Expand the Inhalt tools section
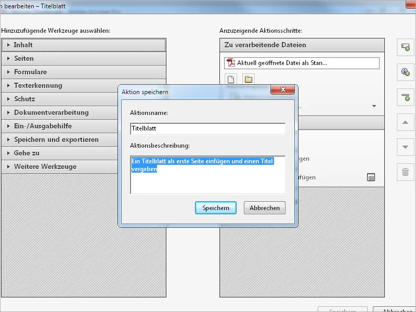The image size is (416, 312). [x=84, y=45]
